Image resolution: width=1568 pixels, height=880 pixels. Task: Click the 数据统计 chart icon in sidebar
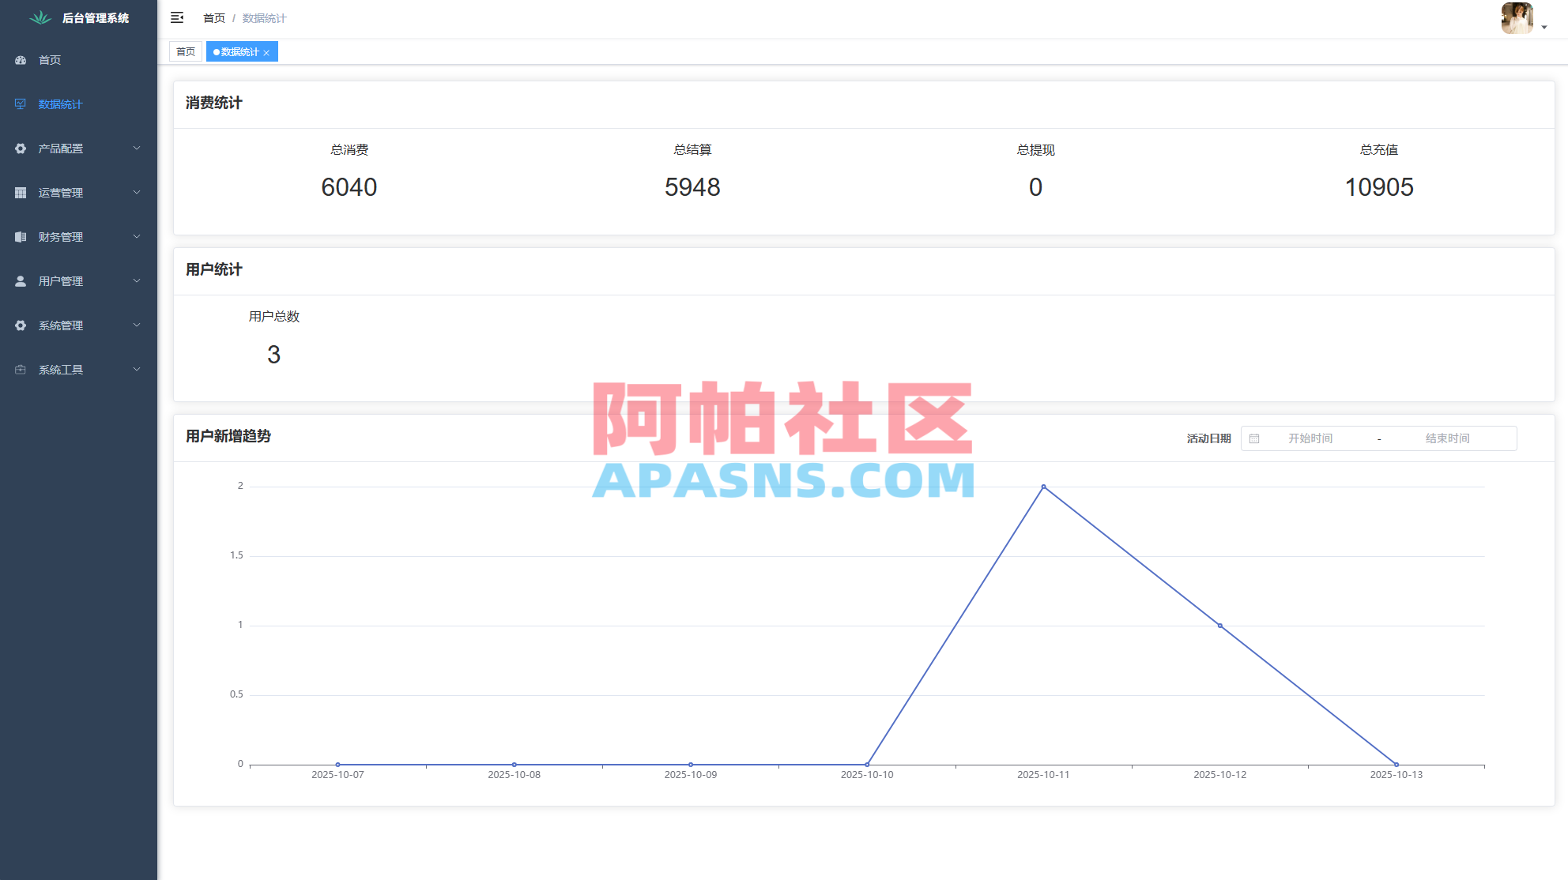pos(20,103)
